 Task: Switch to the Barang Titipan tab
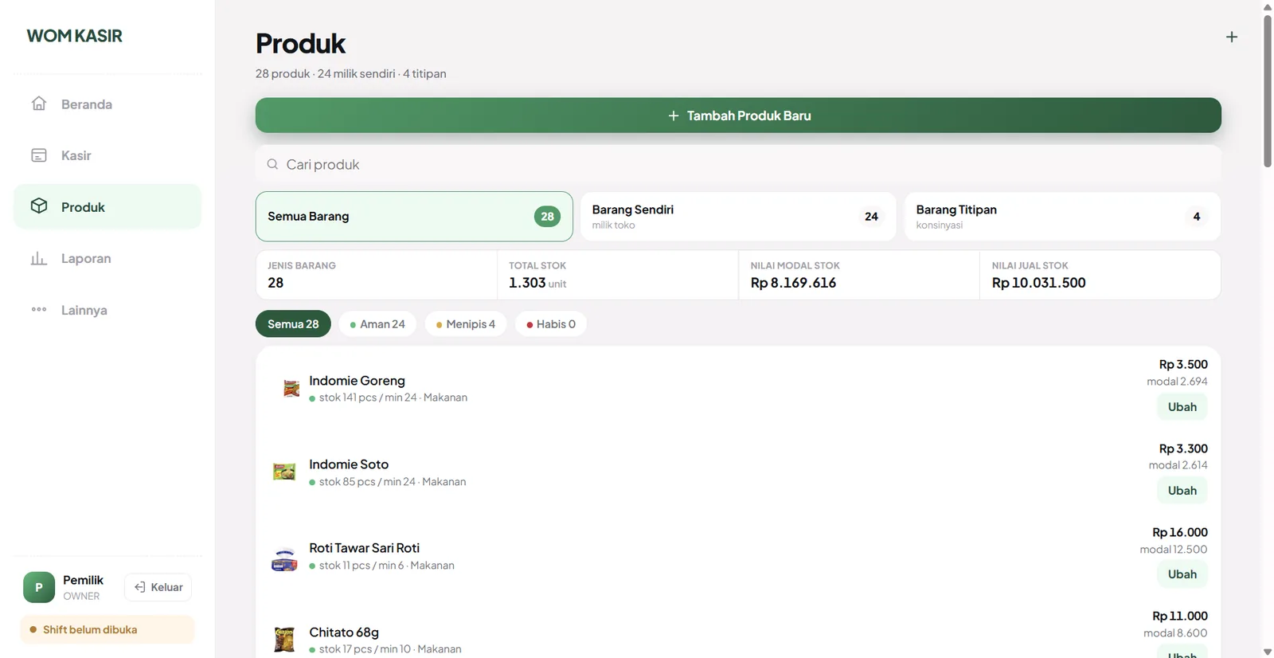(1062, 216)
